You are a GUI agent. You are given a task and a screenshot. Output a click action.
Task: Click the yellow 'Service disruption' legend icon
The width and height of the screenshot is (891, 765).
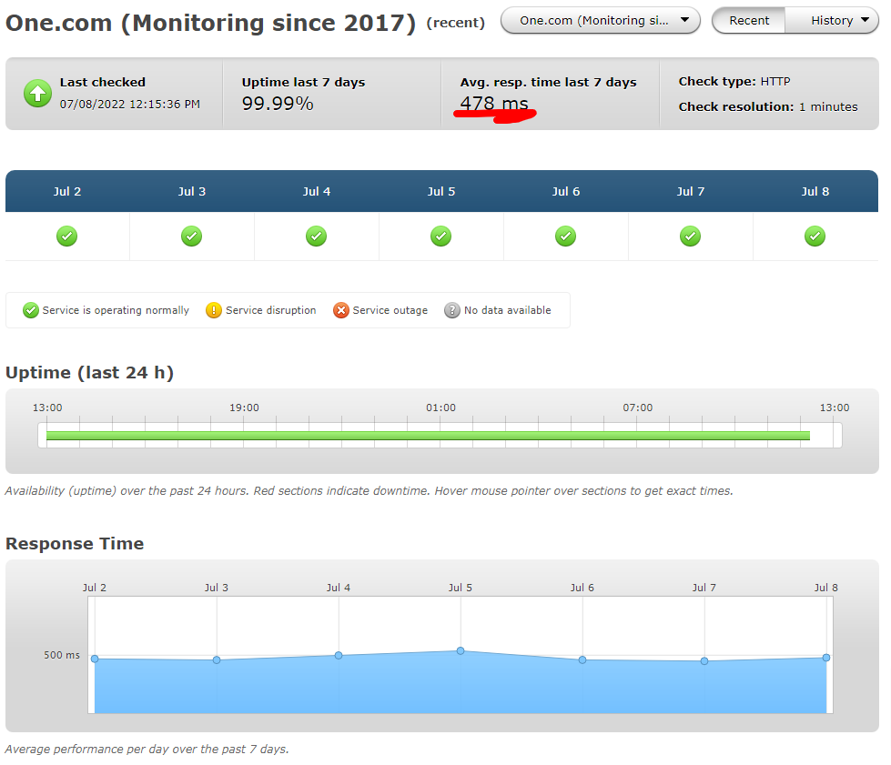pos(214,310)
